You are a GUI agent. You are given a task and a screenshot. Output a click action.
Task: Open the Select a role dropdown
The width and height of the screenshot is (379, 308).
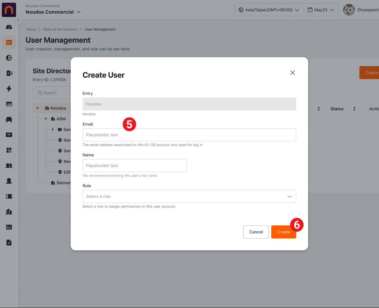point(189,196)
